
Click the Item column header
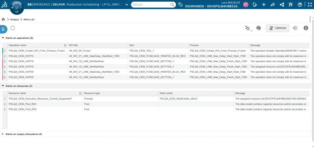click(x=158, y=45)
